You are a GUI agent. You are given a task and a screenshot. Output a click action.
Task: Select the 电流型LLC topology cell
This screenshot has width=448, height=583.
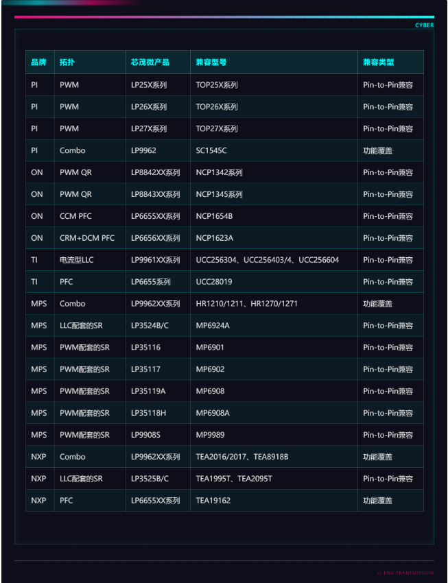[x=76, y=260]
